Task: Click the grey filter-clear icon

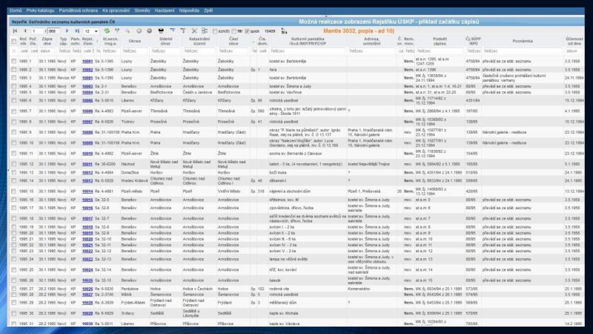Action: click(183, 31)
